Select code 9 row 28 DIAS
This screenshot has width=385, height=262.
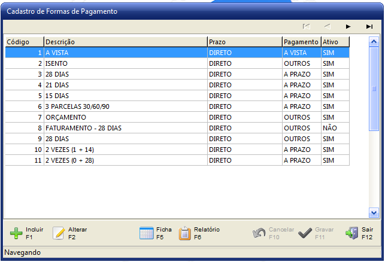[x=177, y=139]
